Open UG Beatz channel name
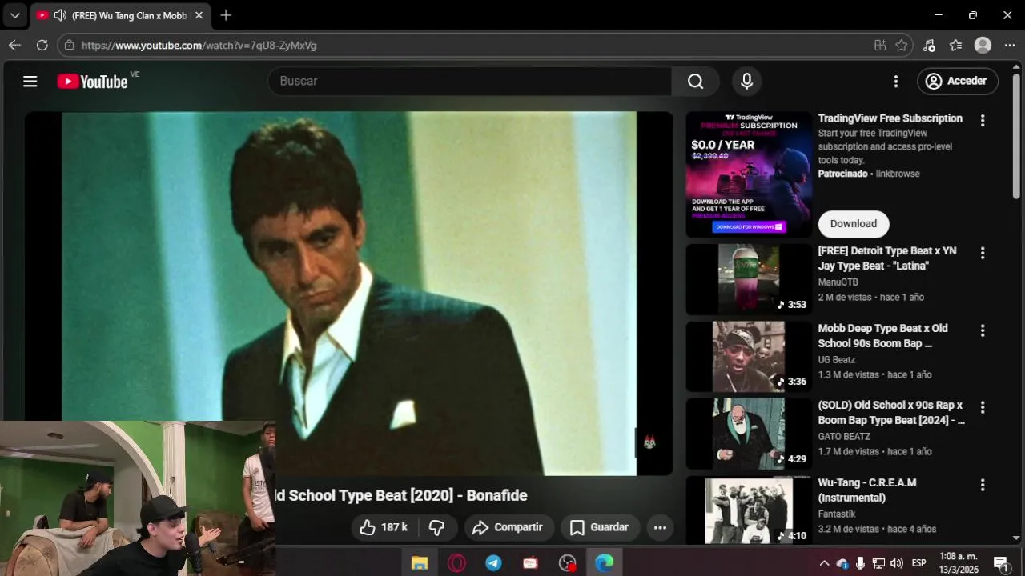The height and width of the screenshot is (576, 1025). [837, 360]
